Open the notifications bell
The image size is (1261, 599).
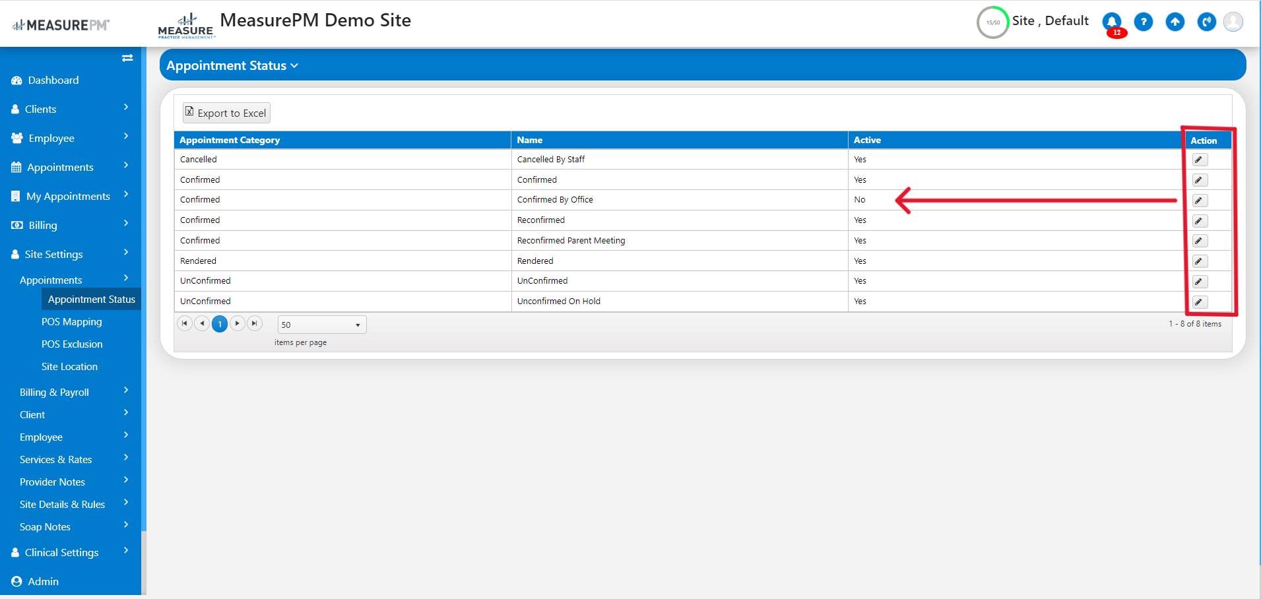pyautogui.click(x=1112, y=22)
